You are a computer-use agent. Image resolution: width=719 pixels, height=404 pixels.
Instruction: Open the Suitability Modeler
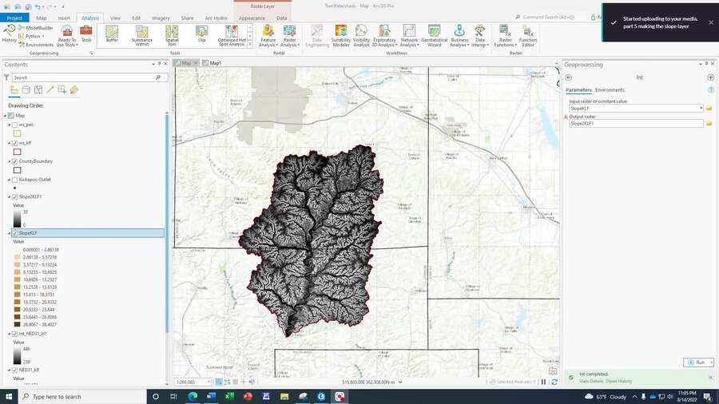coord(341,35)
